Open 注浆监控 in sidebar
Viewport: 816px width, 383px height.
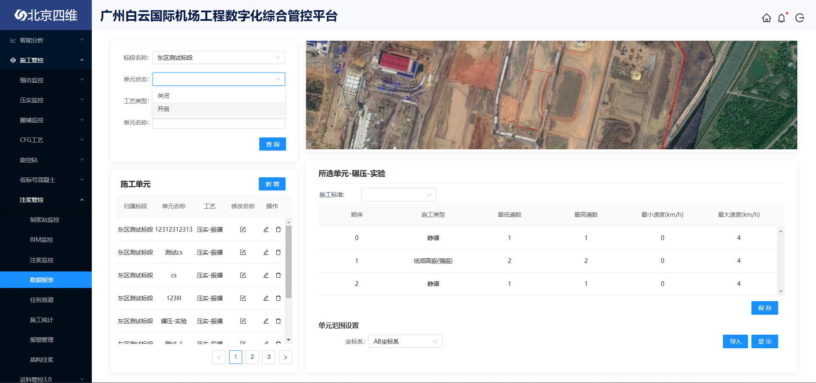pyautogui.click(x=42, y=260)
